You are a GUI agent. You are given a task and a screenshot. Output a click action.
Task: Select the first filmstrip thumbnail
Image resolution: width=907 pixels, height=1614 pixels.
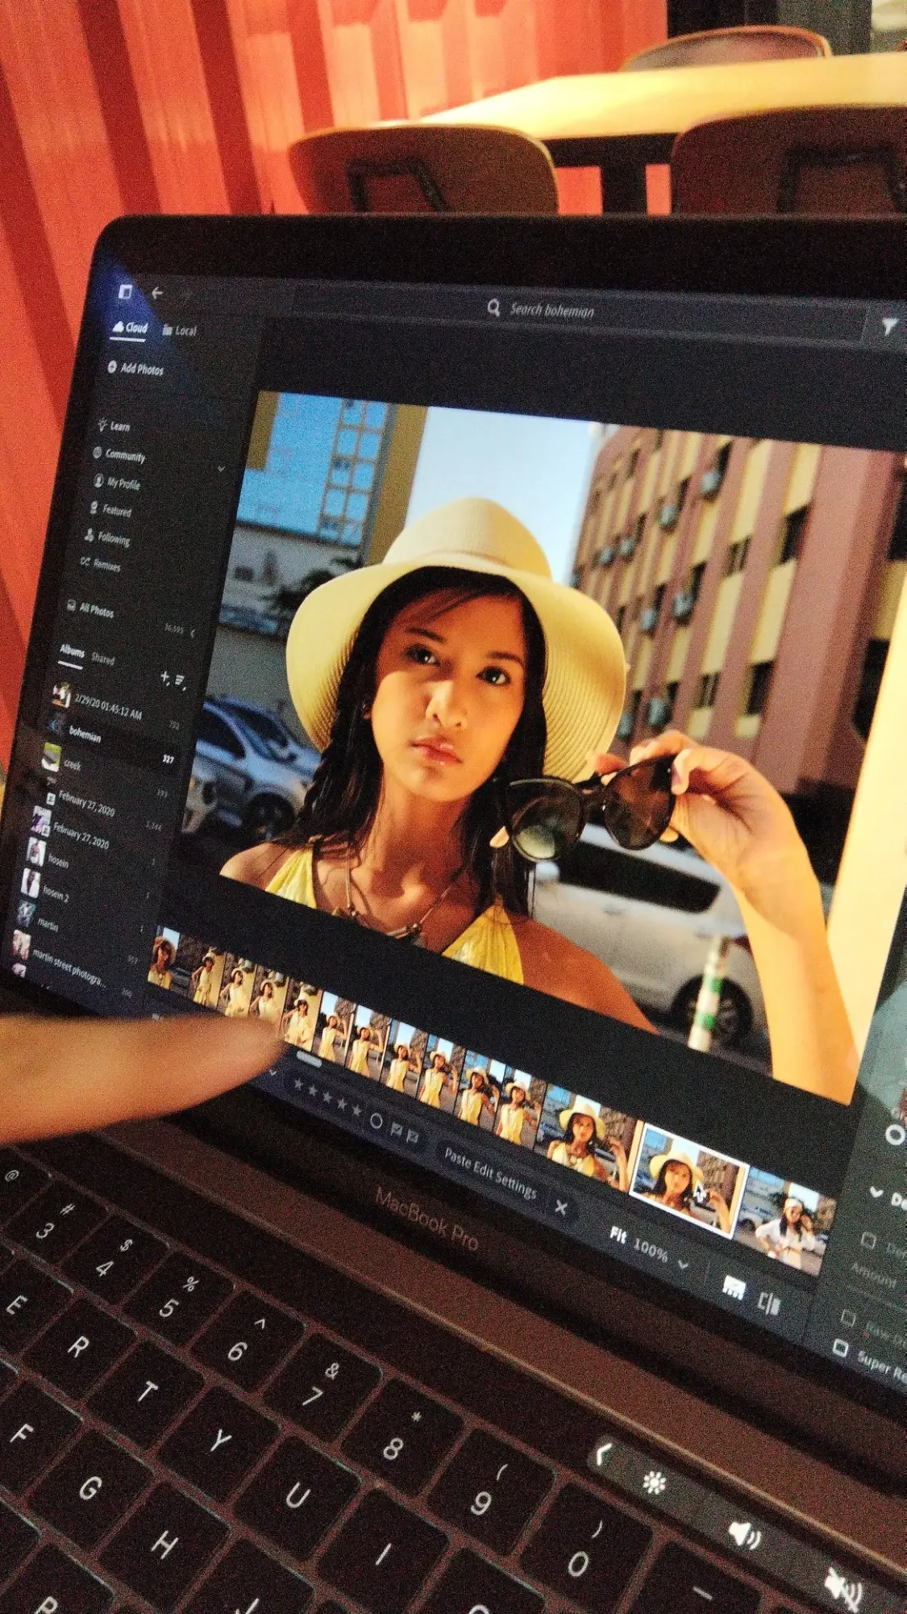(164, 958)
